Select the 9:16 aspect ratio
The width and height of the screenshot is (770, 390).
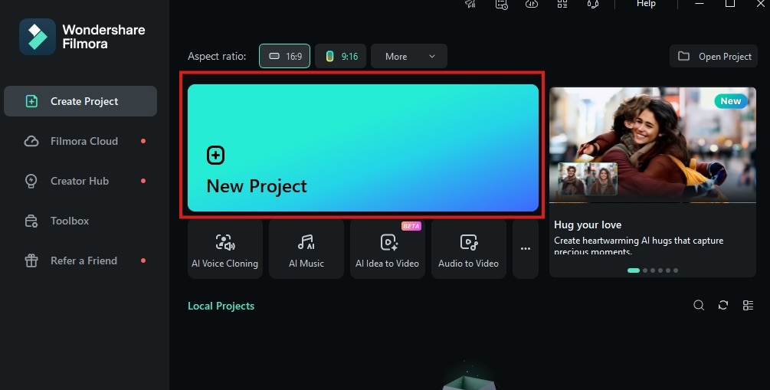(341, 56)
